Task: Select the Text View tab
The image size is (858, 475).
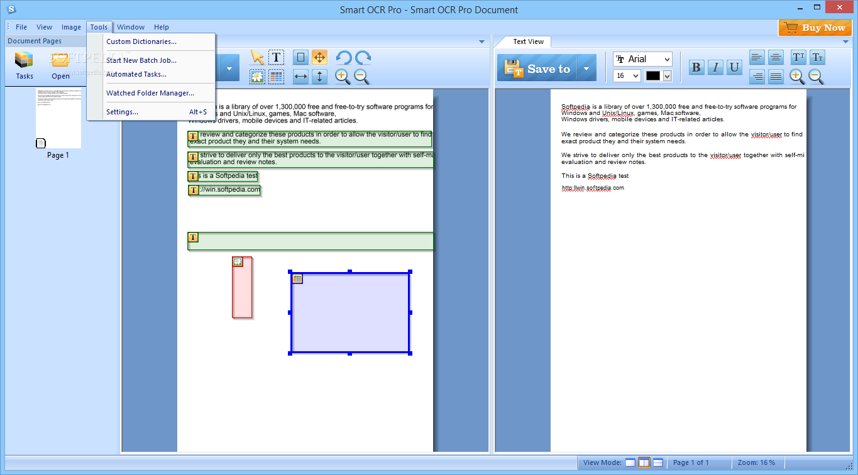Action: tap(528, 41)
